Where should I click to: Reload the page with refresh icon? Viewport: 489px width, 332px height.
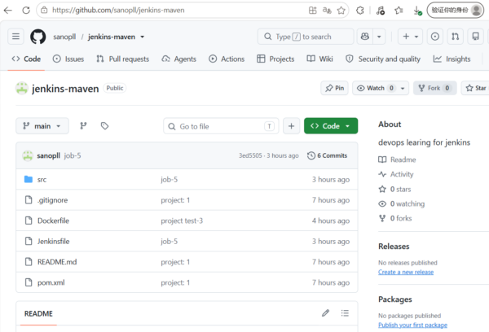(26, 11)
